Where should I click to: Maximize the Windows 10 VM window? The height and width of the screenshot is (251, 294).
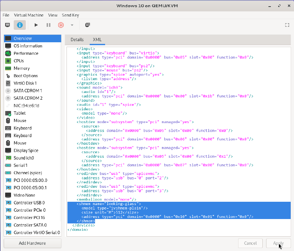[279, 6]
